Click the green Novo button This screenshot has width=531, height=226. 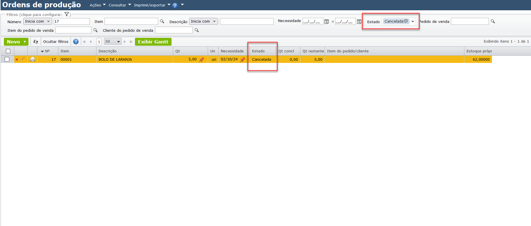tap(13, 42)
